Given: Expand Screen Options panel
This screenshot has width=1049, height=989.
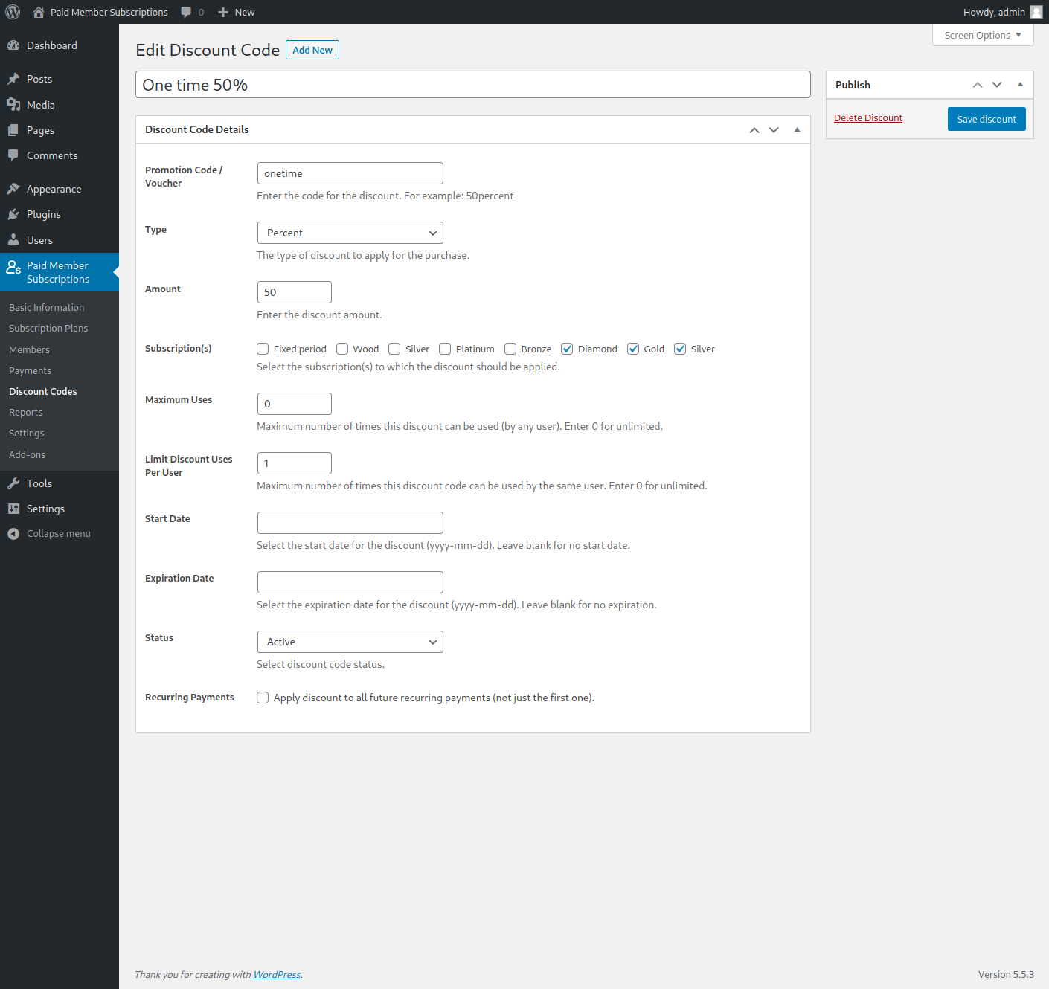Looking at the screenshot, I should pos(983,35).
